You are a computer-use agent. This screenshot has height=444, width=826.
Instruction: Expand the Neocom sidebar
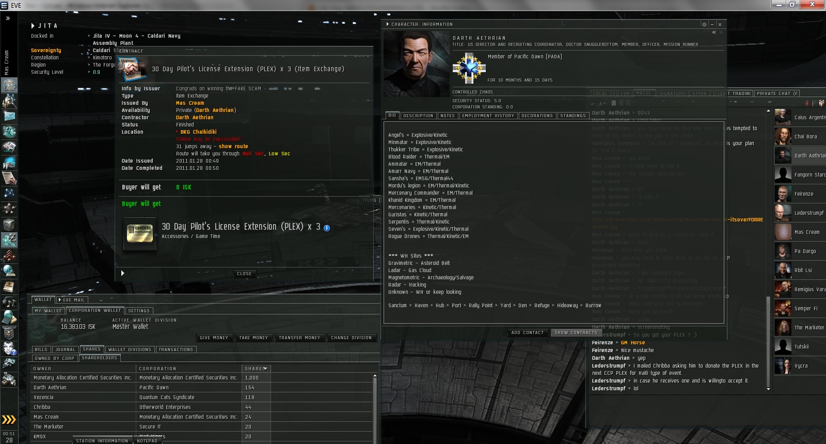[8, 18]
